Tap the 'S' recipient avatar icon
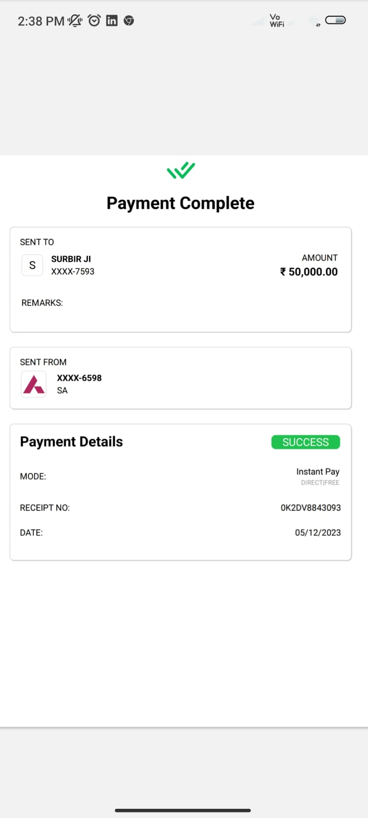 [32, 265]
